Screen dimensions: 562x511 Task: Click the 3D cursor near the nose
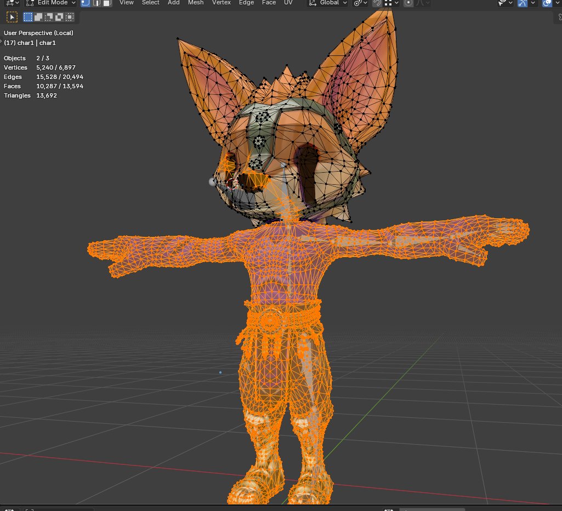point(232,184)
